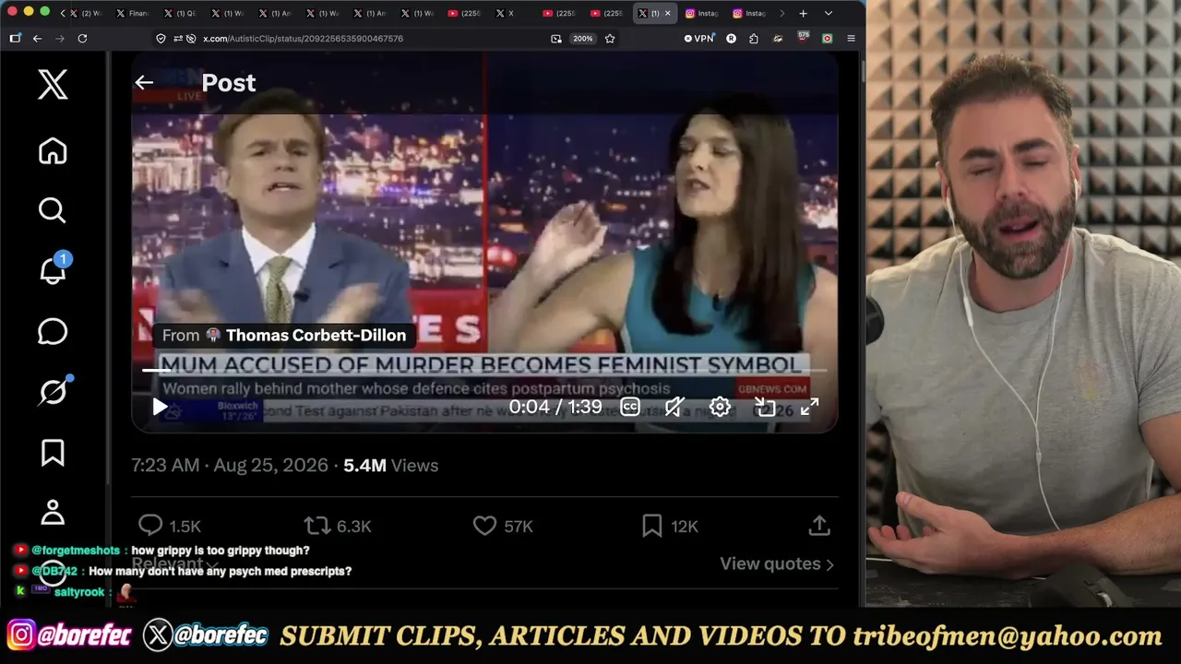Open the Messages chat bubble icon
1181x664 pixels.
pos(53,332)
